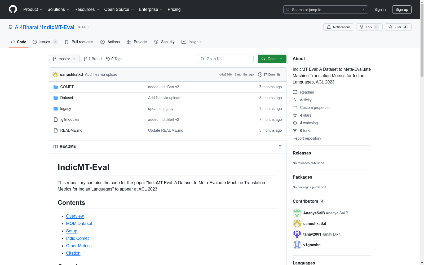Open commit hash d8a8666

(x=226, y=74)
